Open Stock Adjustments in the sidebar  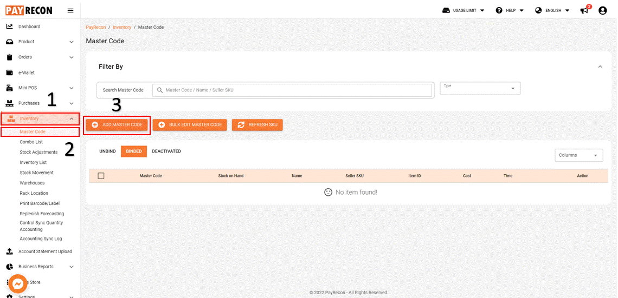tap(38, 152)
